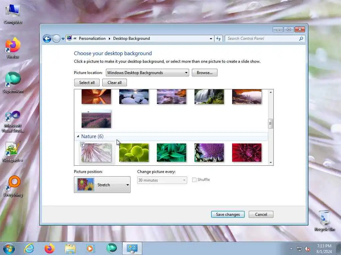Image resolution: width=341 pixels, height=255 pixels.
Task: Click the search magnifier icon
Action: point(301,39)
